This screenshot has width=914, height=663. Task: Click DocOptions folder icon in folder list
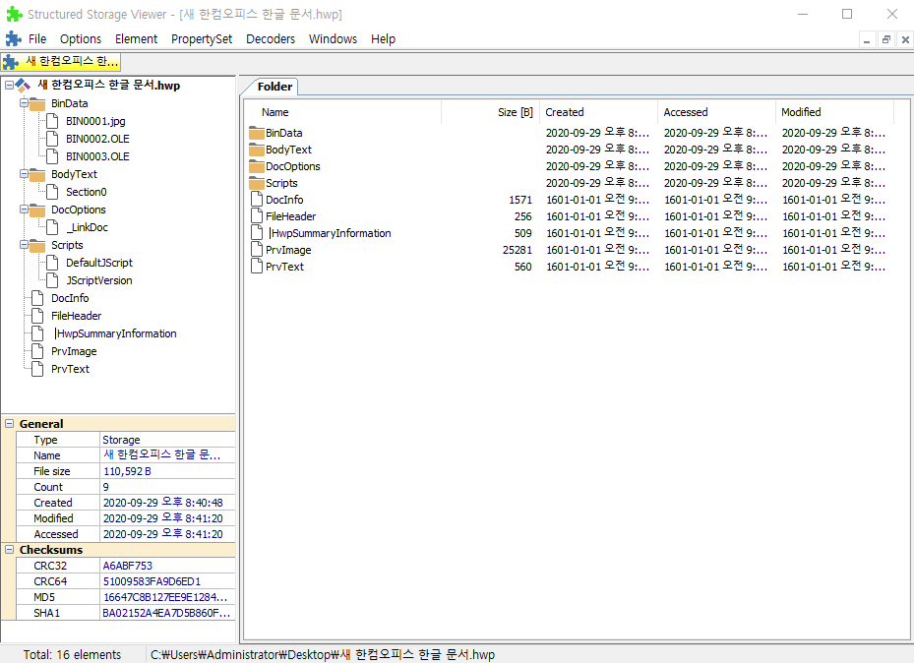[257, 166]
